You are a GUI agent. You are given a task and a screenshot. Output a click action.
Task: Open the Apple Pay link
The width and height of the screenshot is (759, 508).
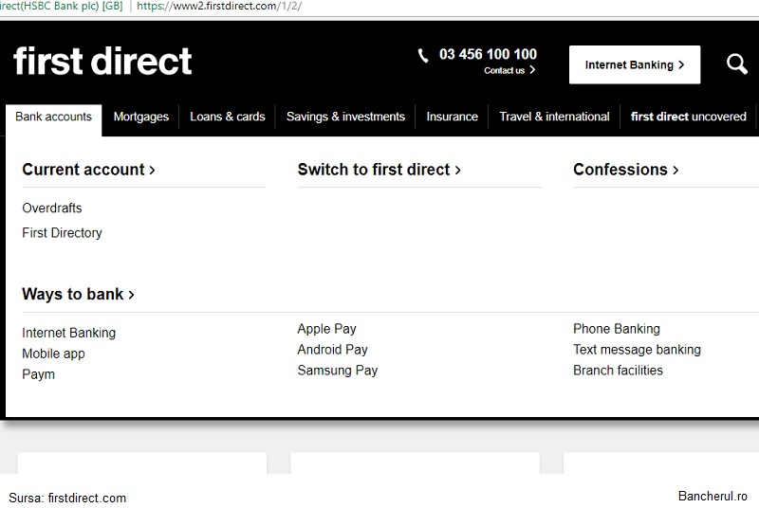326,329
